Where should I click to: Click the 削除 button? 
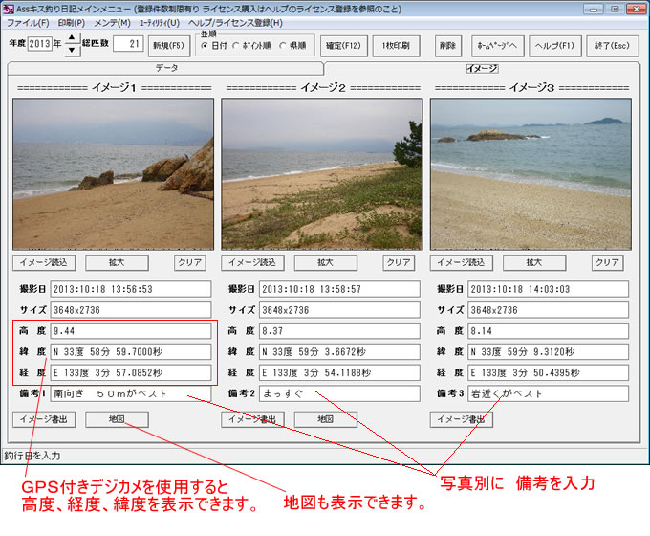click(448, 44)
